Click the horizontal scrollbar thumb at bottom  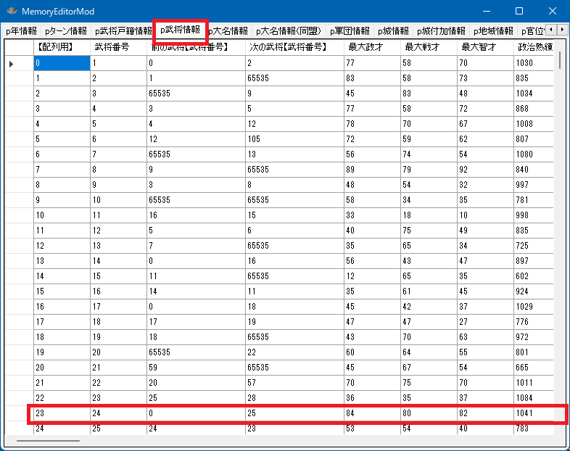point(48,440)
